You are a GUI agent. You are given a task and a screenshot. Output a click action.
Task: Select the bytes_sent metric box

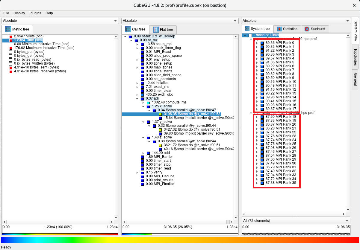click(11, 68)
